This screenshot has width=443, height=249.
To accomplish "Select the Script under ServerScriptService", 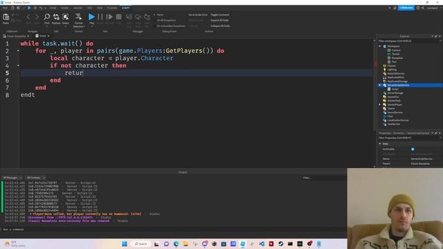I will (395, 89).
